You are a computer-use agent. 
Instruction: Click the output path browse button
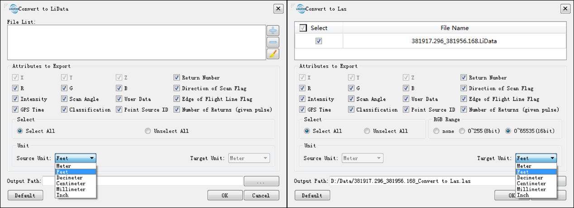[261, 181]
